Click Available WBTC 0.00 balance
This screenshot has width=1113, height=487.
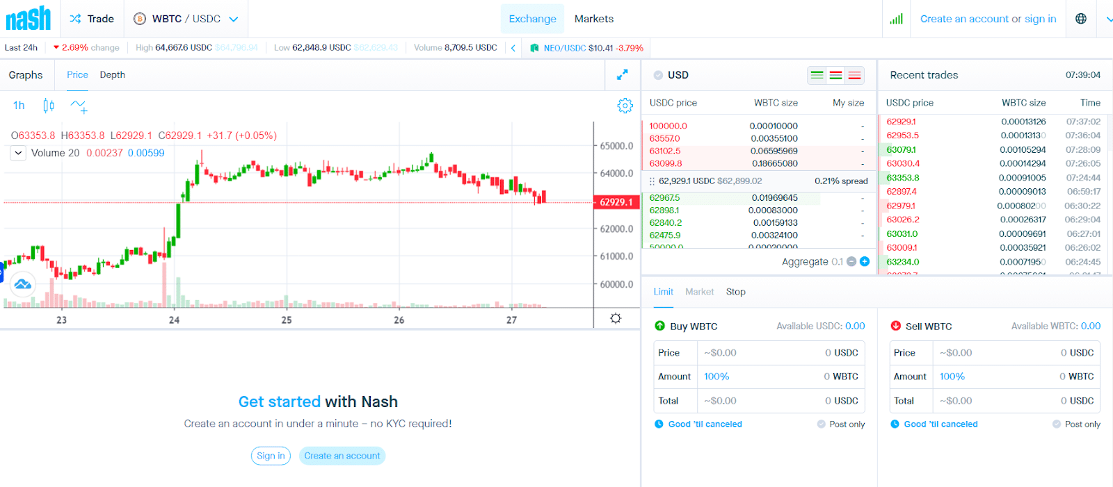coord(1055,326)
